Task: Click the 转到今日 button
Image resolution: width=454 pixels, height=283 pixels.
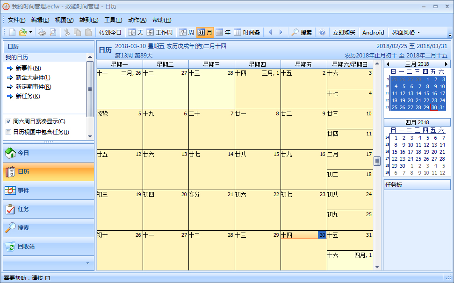Action: 110,32
